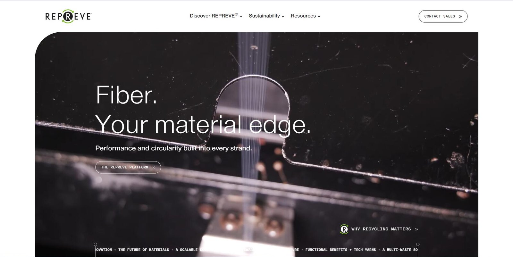
Task: Open the Resources menu item
Action: coord(306,16)
